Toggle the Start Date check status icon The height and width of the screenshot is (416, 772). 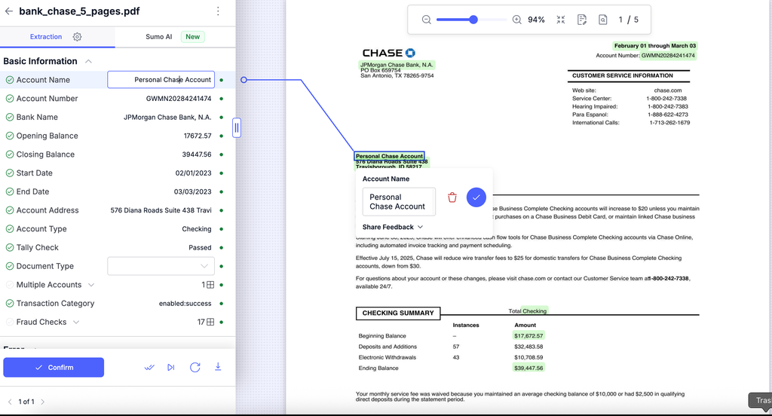[x=9, y=173]
